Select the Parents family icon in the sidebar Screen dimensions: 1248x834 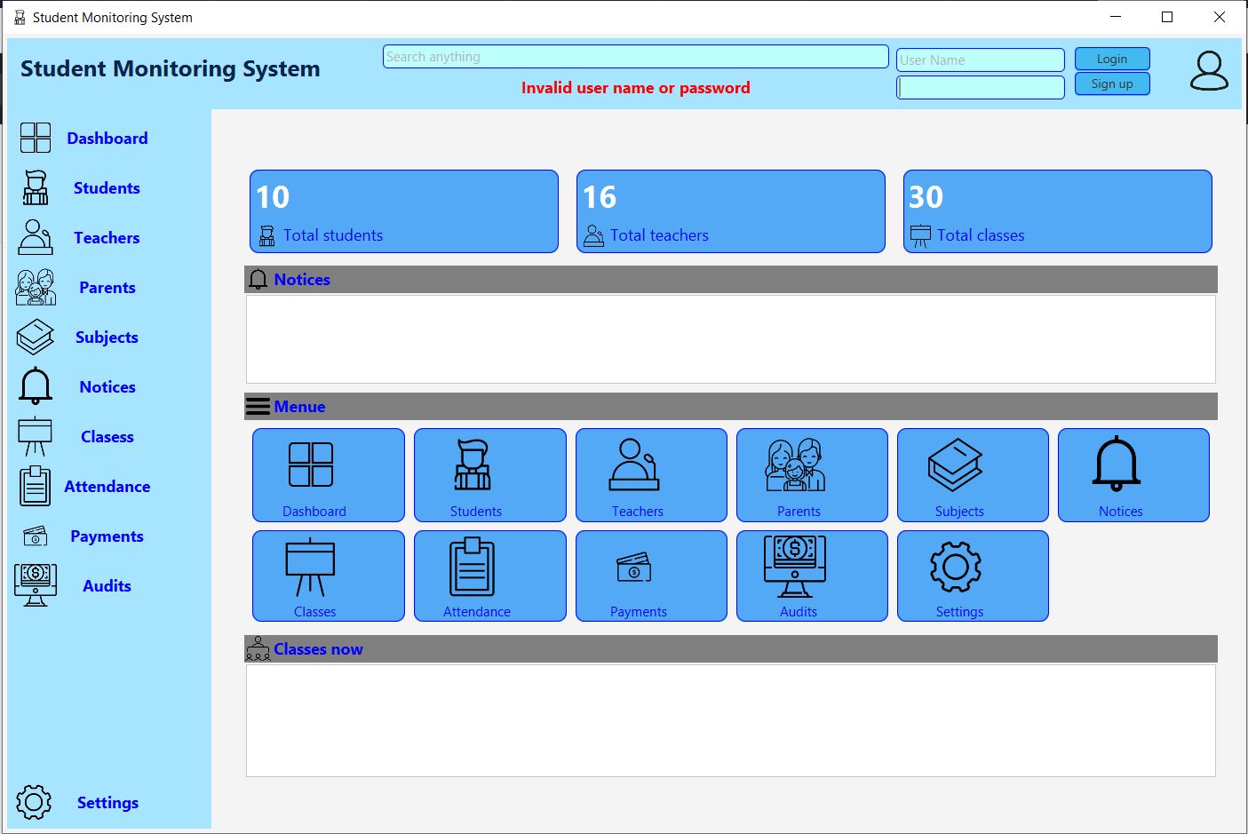(36, 288)
